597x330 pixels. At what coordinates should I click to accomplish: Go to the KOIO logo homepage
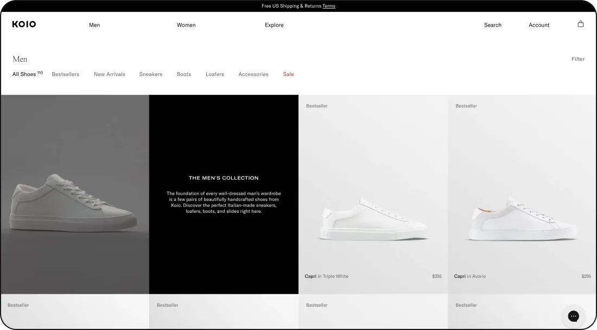24,24
